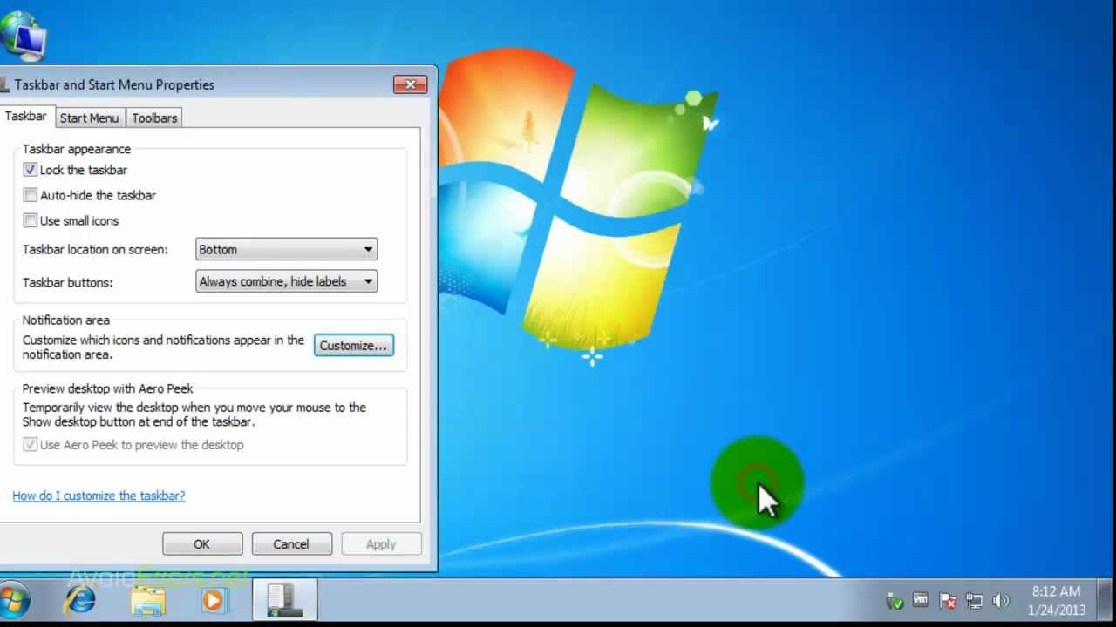Enable Use small icons
The height and width of the screenshot is (627, 1116).
pos(30,220)
